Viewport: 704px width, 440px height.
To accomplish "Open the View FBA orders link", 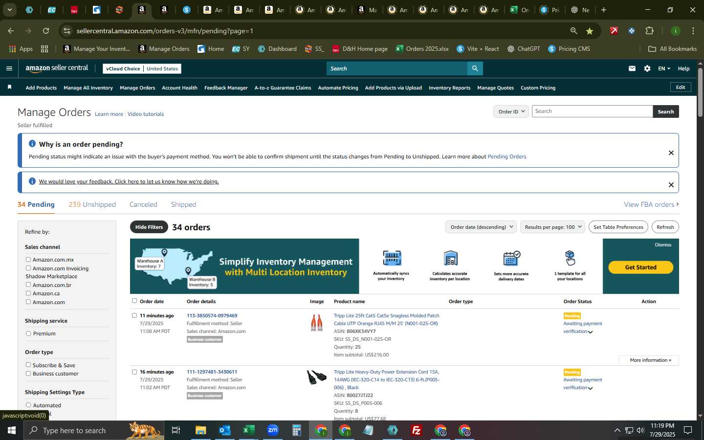I will point(651,204).
